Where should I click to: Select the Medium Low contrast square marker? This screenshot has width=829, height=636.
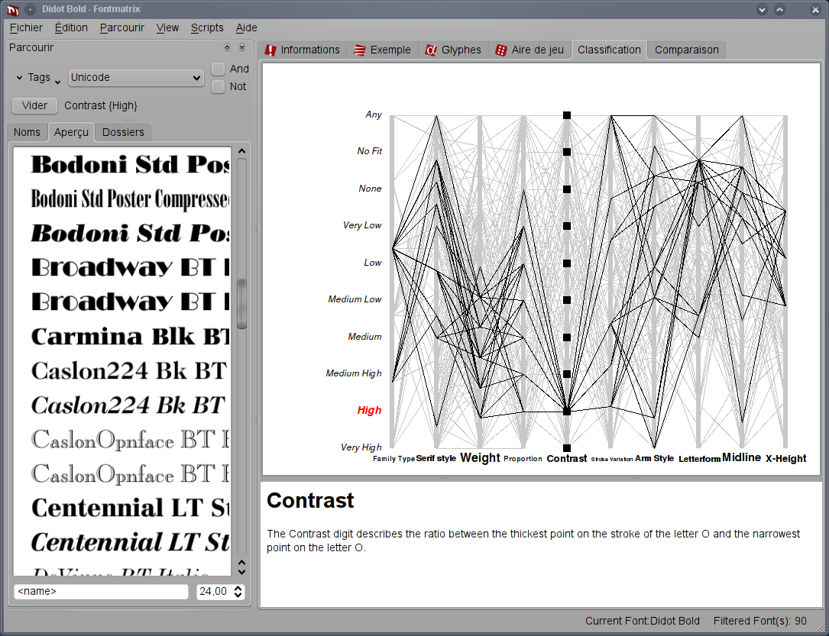[x=567, y=300]
